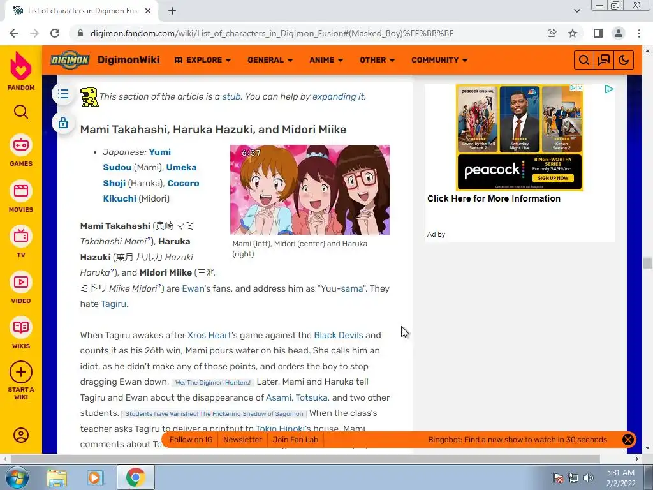653x490 pixels.
Task: Click the Peacock advertisement banner
Action: point(519,138)
